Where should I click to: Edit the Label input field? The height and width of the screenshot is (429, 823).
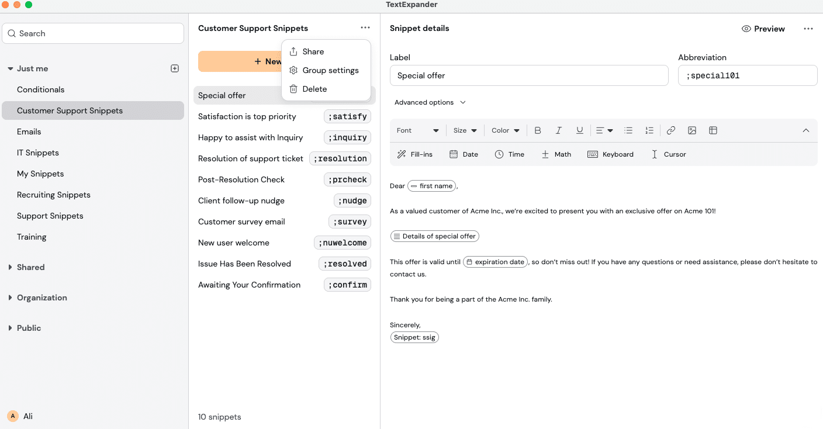(x=529, y=75)
